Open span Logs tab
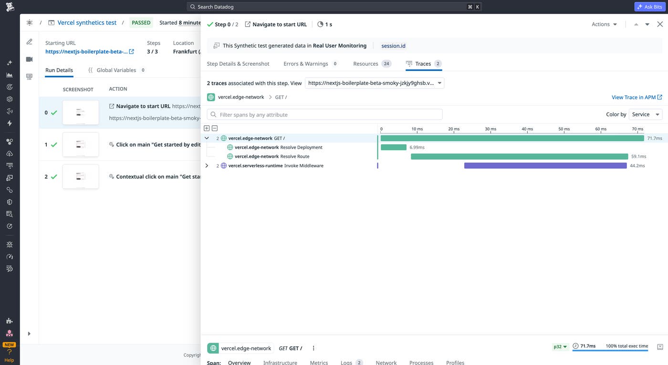668x365 pixels. 352,363
